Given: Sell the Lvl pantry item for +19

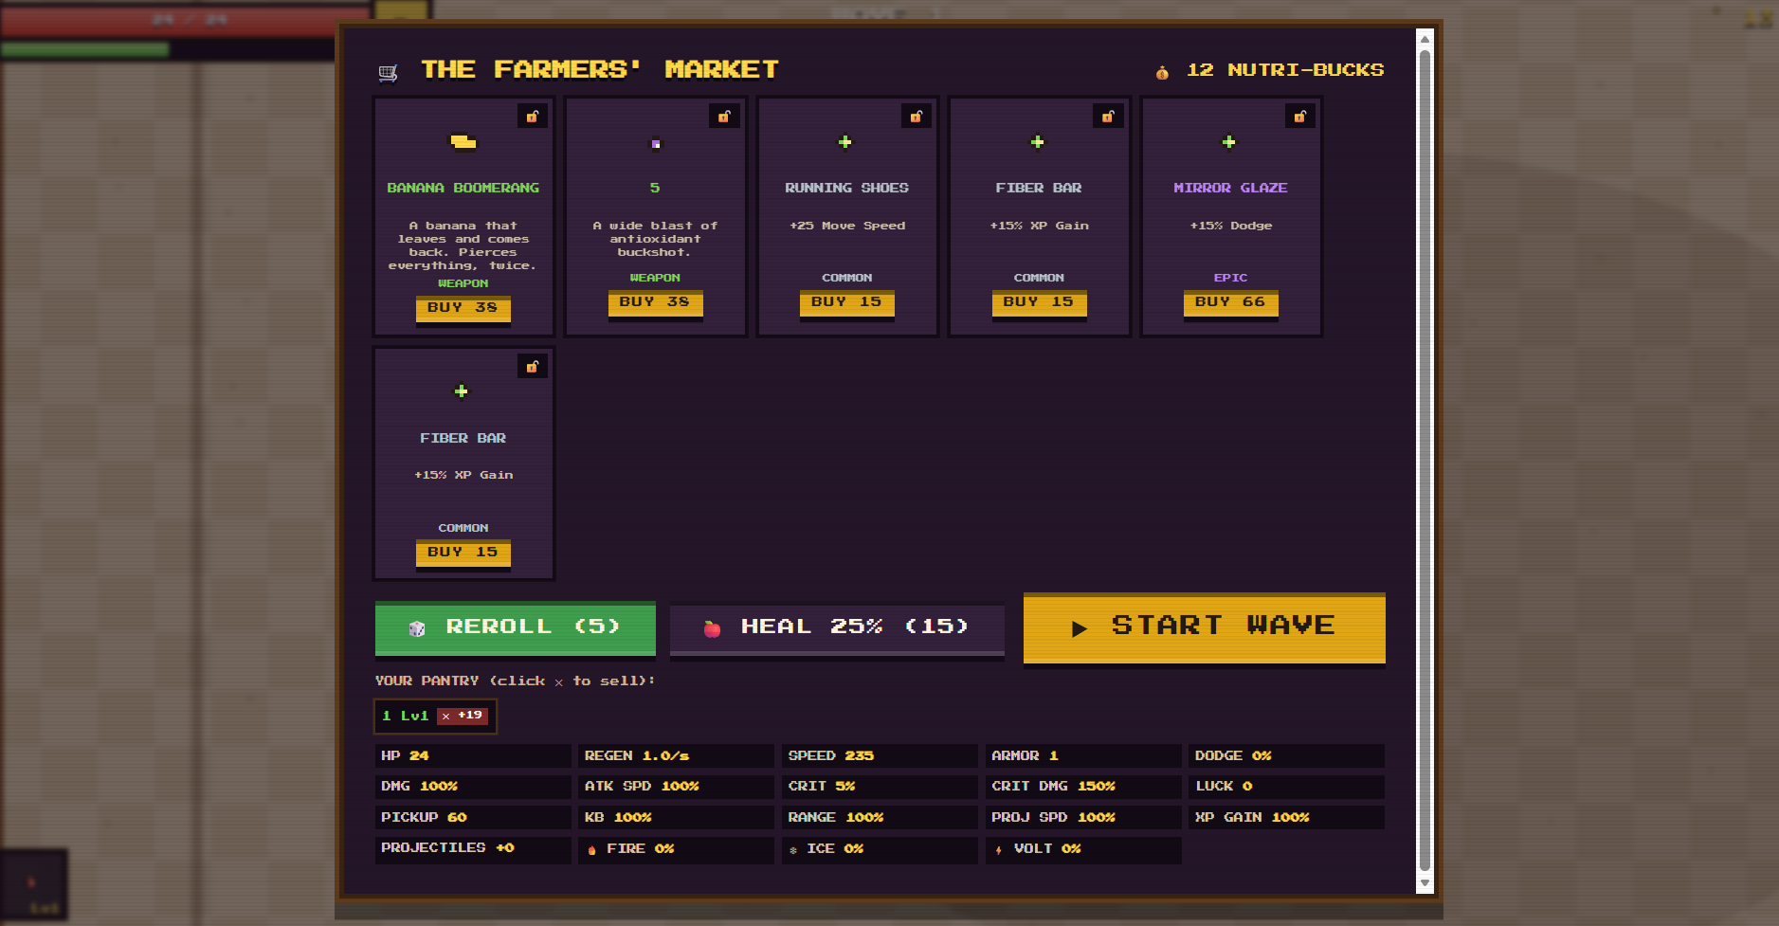Looking at the screenshot, I should coord(463,716).
